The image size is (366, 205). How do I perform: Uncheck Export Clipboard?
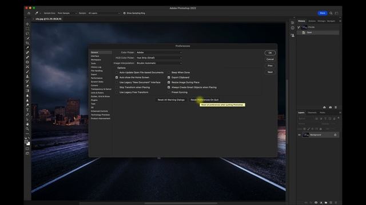[x=169, y=77]
